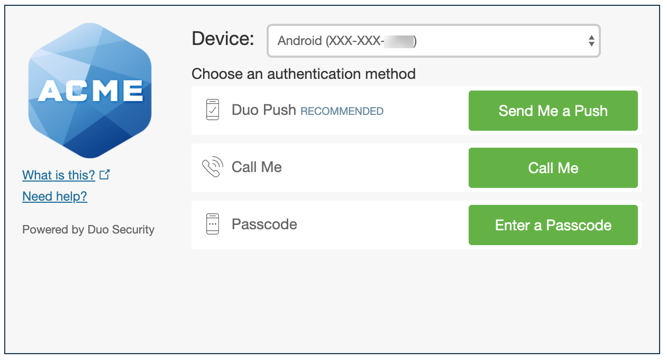The height and width of the screenshot is (360, 667).
Task: Click the ringing phone handset icon
Action: (x=212, y=167)
